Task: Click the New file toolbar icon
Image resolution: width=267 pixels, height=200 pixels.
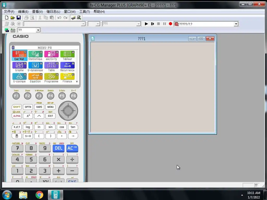Action: (x=7, y=17)
